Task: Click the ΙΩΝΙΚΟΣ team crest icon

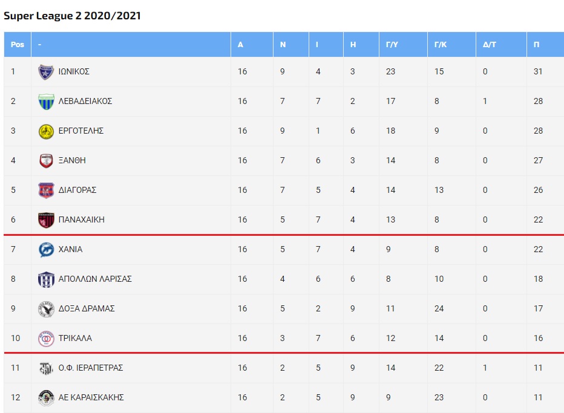Action: pos(46,72)
